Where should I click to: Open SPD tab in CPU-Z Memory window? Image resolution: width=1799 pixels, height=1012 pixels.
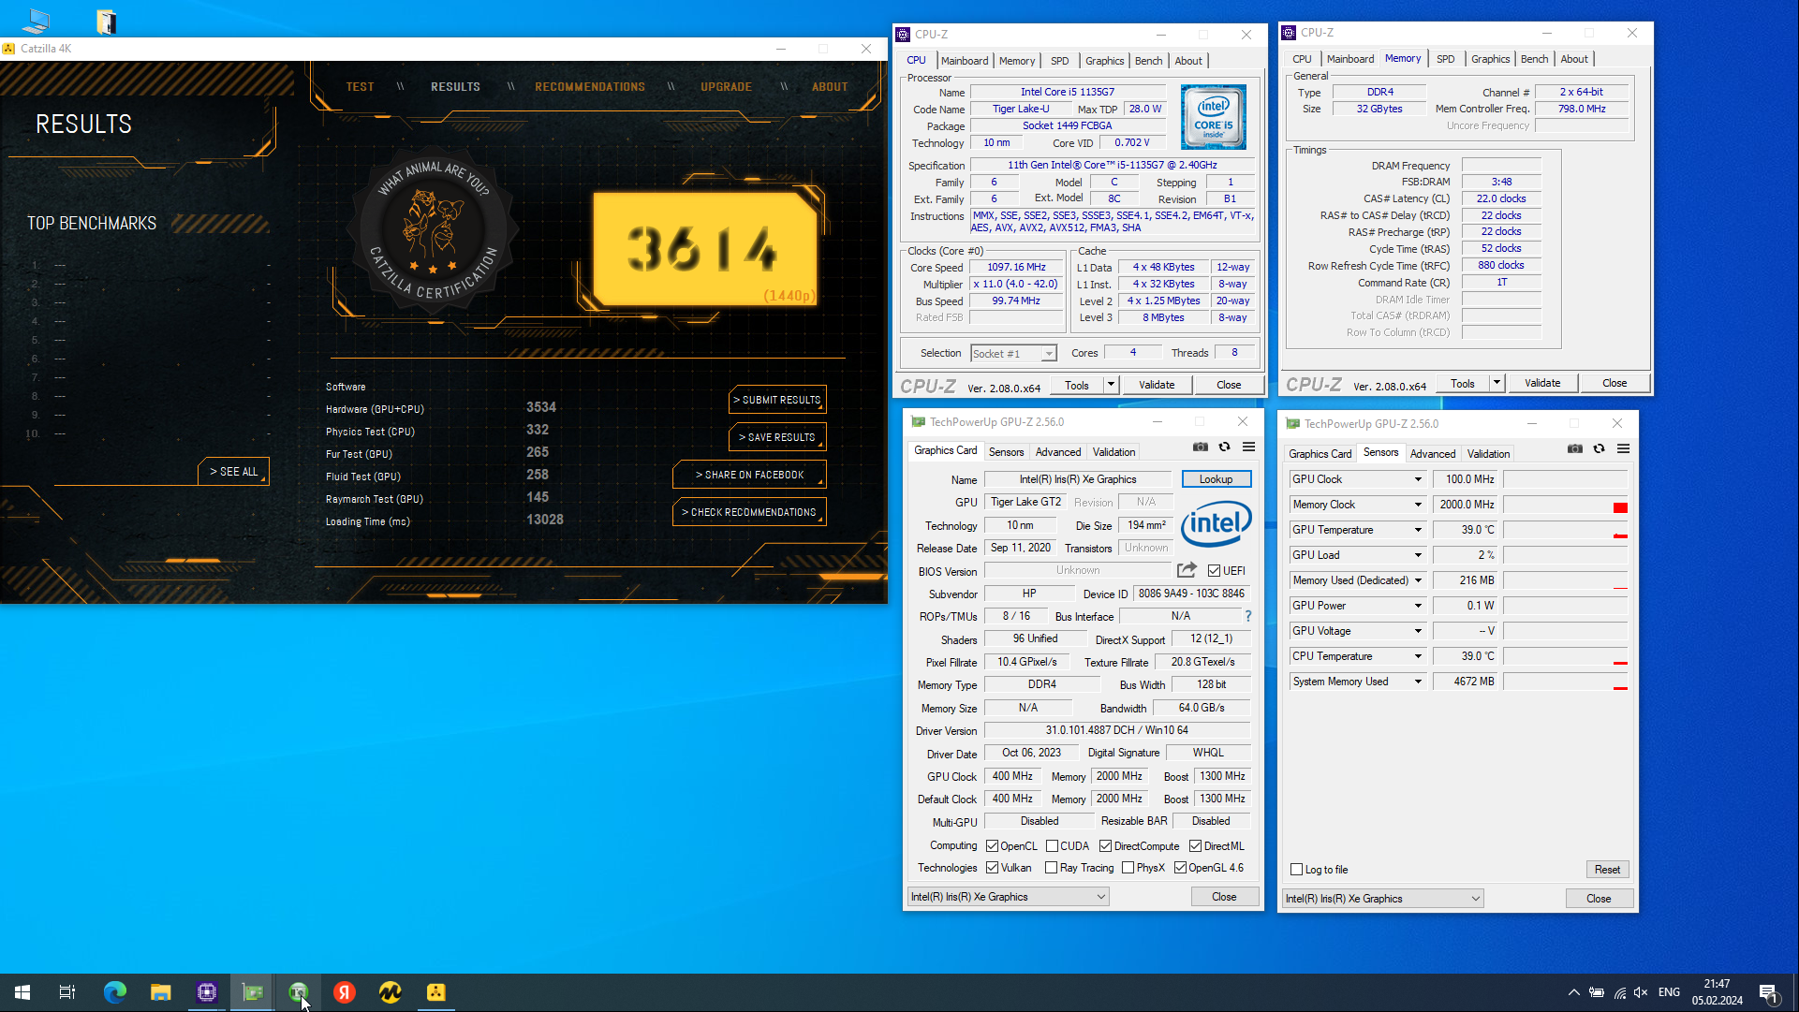click(1446, 59)
